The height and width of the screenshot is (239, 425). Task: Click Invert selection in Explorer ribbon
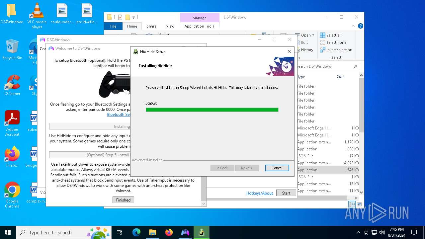tap(336, 50)
